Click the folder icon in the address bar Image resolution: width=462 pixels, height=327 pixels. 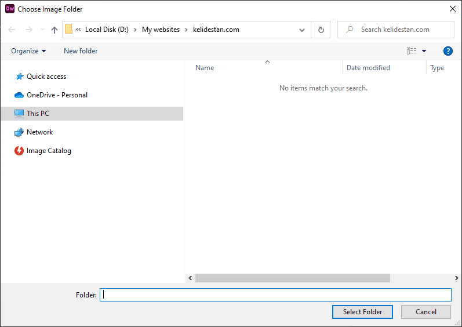tap(68, 30)
